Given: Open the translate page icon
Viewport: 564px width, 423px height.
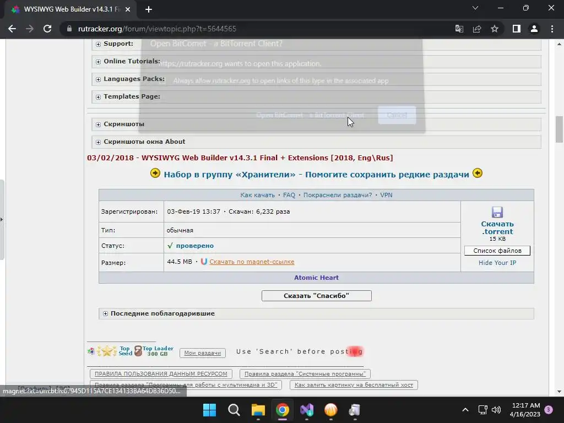Looking at the screenshot, I should click(x=459, y=29).
